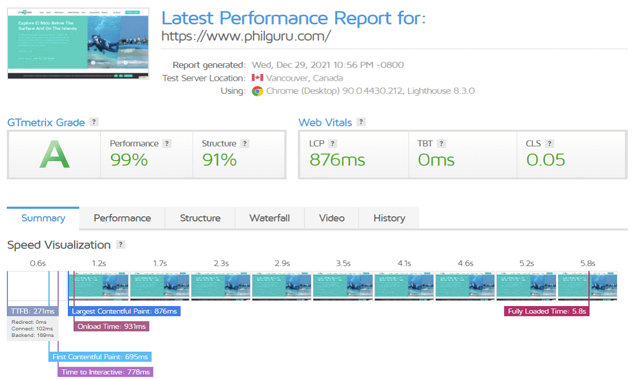
Task: Click help icon next to Web Vitals
Action: tap(361, 122)
